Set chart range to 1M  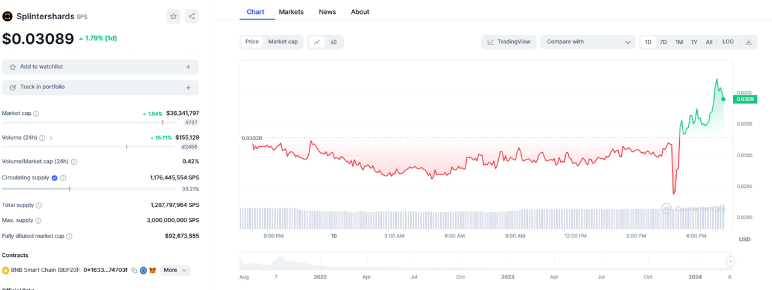pyautogui.click(x=679, y=42)
